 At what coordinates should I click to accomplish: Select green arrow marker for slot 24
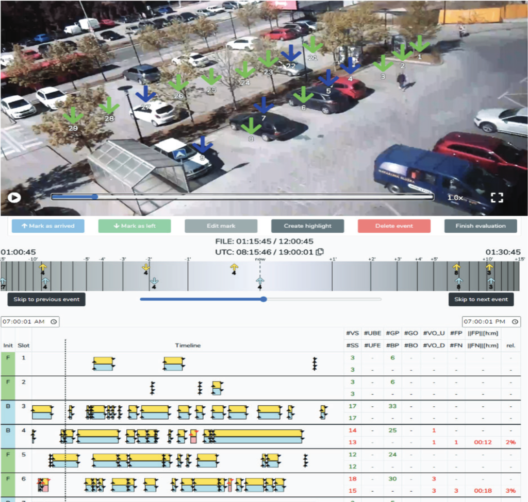(245, 70)
